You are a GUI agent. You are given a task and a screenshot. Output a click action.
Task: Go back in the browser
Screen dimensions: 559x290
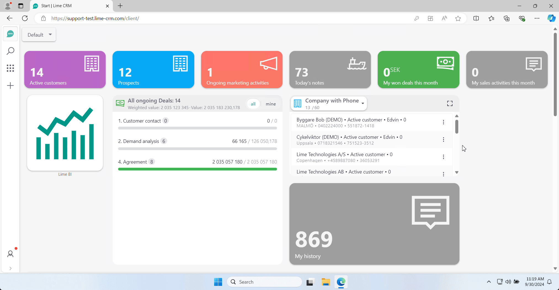10,18
